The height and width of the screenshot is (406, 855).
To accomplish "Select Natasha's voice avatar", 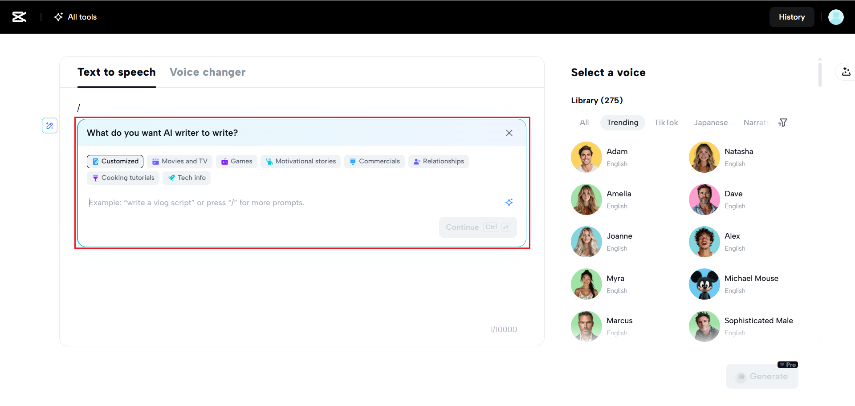I will [704, 157].
